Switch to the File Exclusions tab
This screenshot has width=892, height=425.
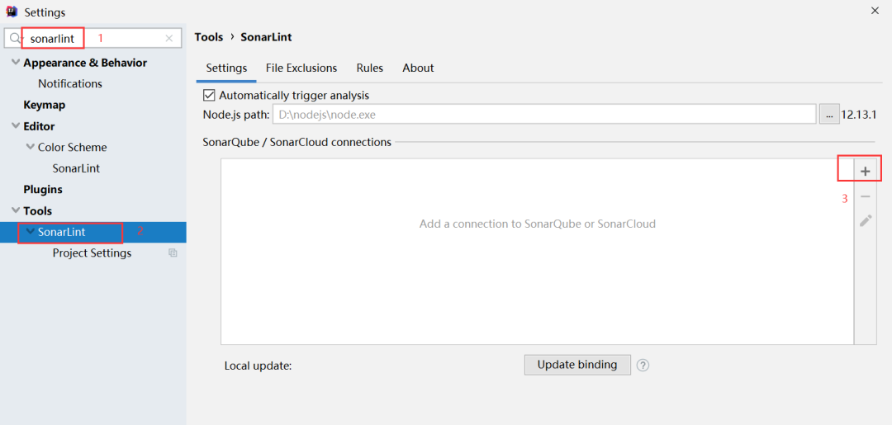tap(301, 68)
